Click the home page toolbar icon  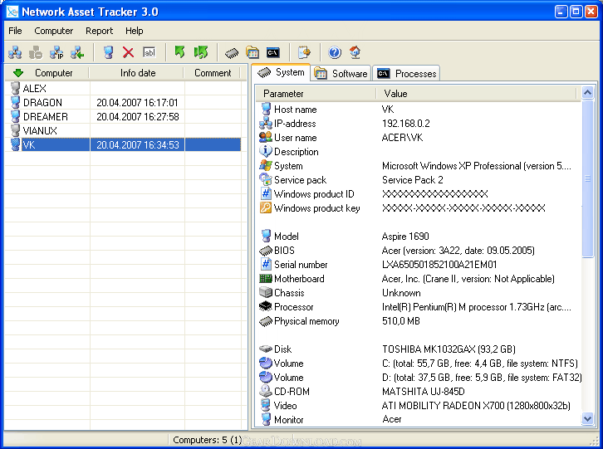tap(355, 52)
